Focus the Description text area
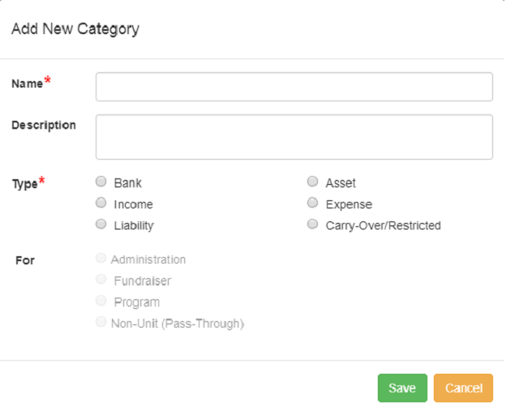 click(x=294, y=137)
